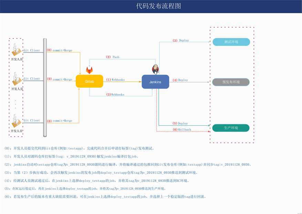Click the Jenkins butler mascot icon
The image size is (302, 214).
click(x=155, y=69)
